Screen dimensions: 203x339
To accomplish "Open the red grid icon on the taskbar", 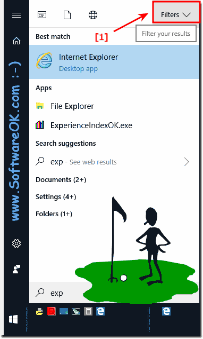I will [x=52, y=312].
